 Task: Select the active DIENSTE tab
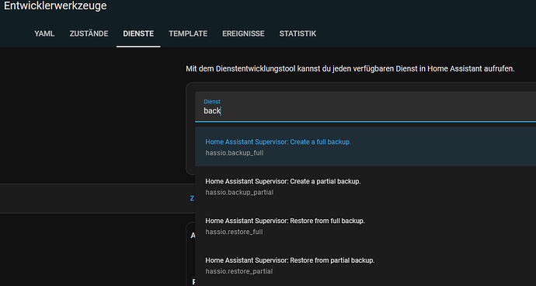[x=138, y=33]
